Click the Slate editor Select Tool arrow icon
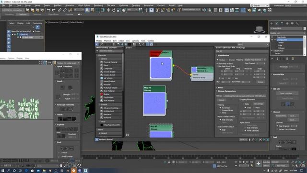 (x=97, y=44)
